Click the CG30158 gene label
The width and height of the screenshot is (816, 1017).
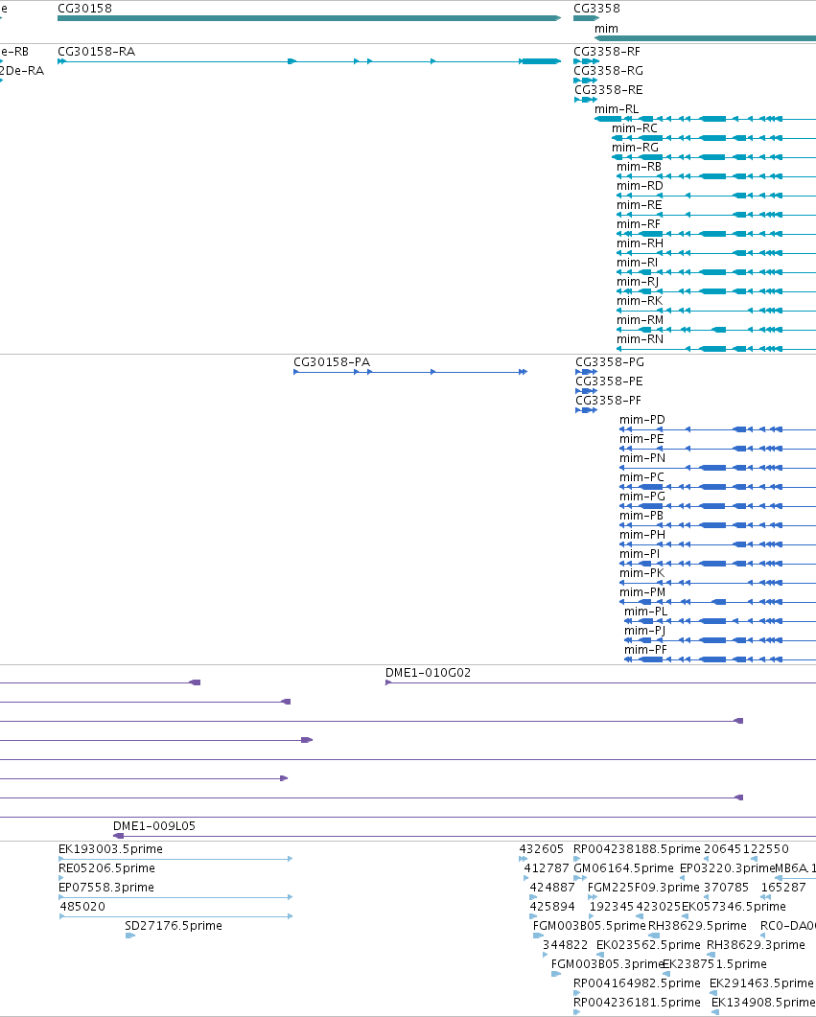coord(84,9)
